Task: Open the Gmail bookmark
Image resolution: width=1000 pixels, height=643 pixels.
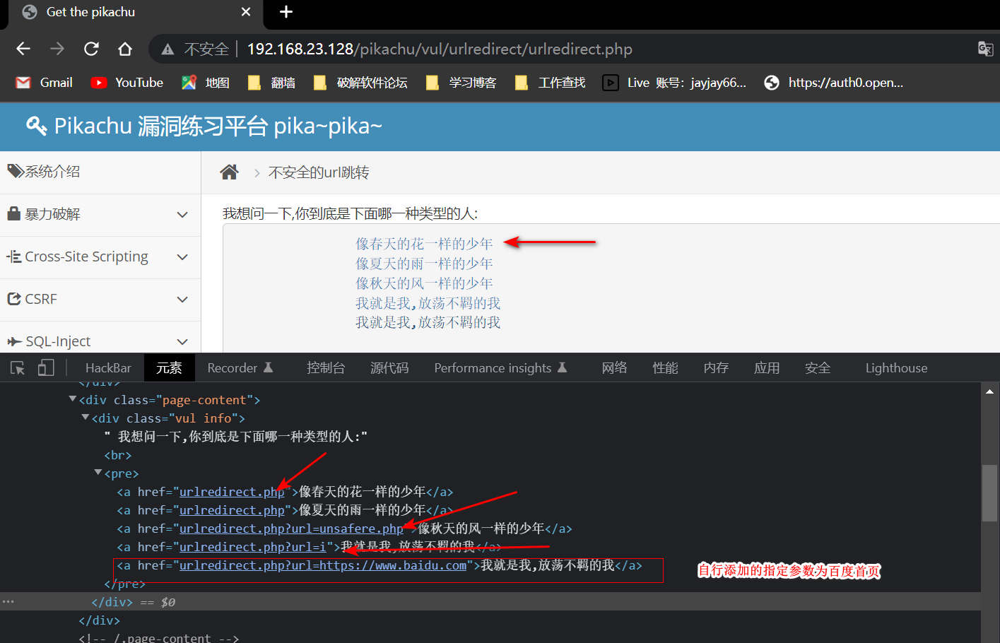Action: pyautogui.click(x=45, y=83)
